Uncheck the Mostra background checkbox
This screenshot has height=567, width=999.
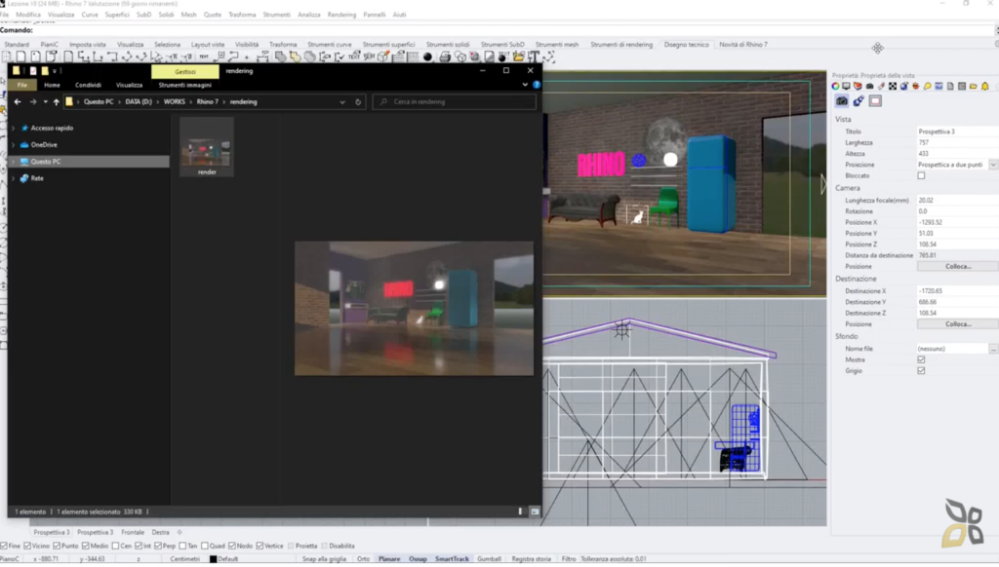(x=921, y=360)
